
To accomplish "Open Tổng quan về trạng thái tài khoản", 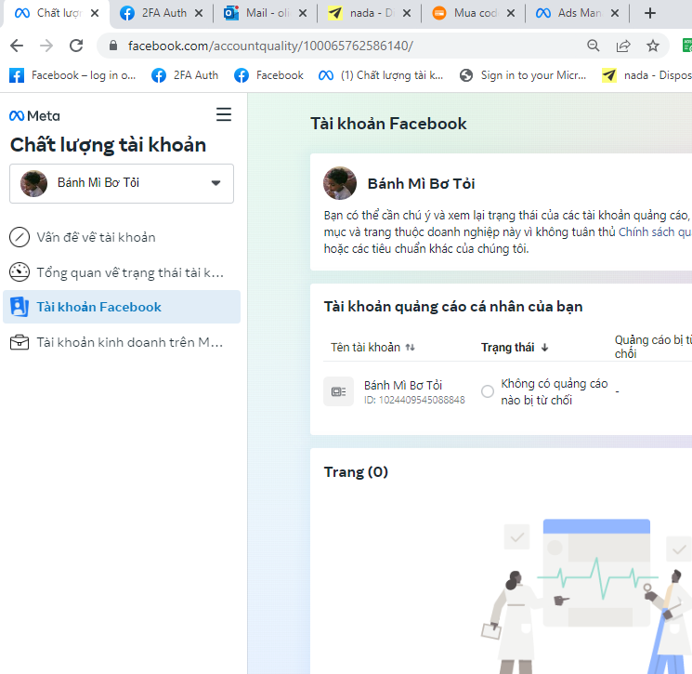I will click(122, 272).
